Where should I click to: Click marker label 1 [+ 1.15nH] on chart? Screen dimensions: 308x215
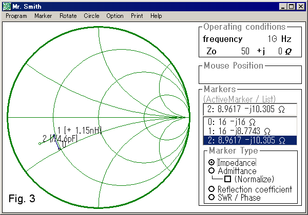(80, 131)
